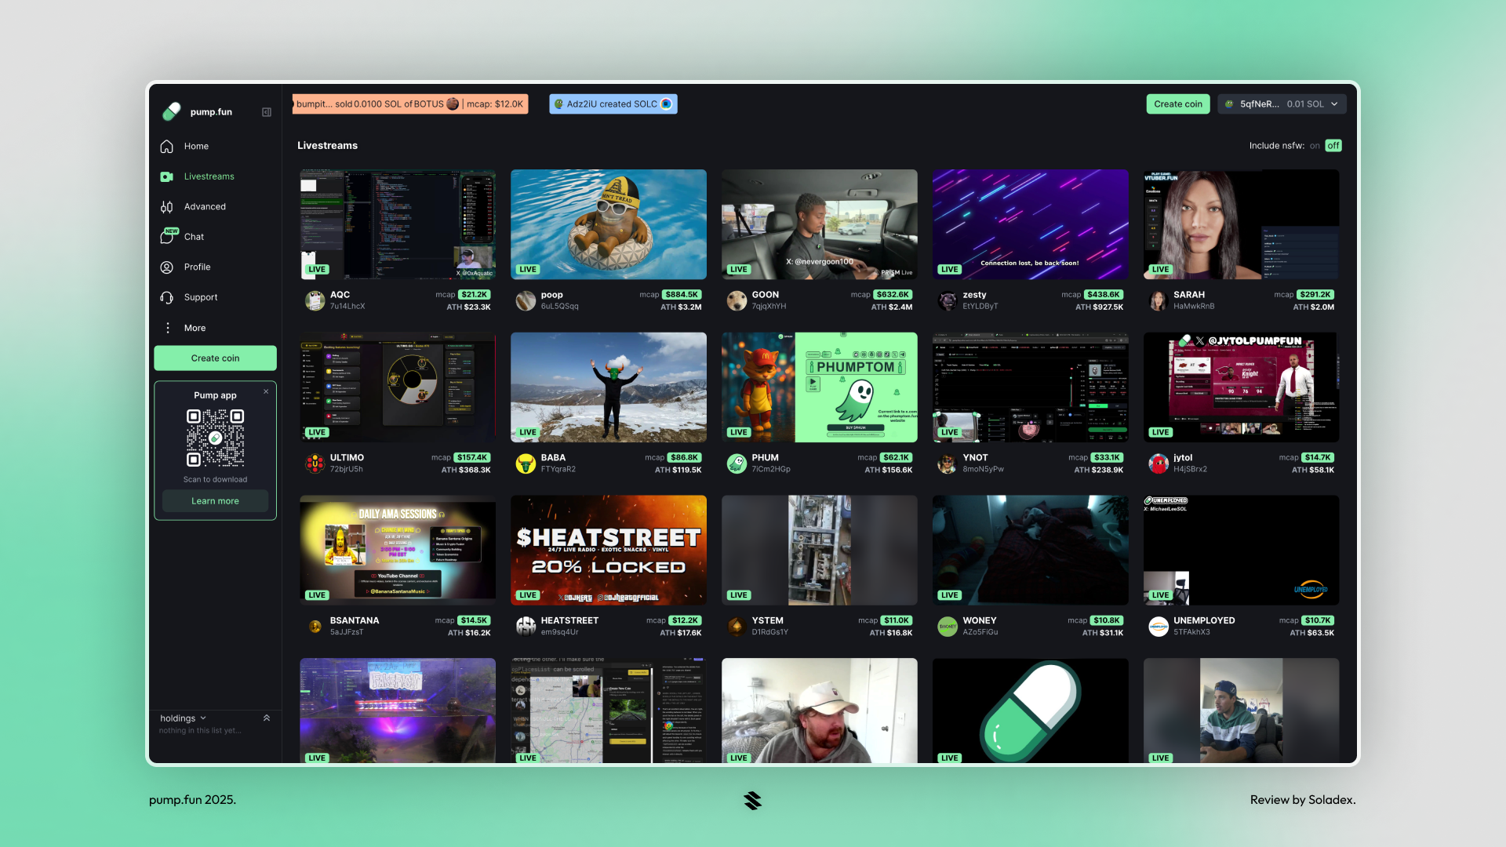The image size is (1506, 847).
Task: Open the JYTOLPUMPFUN livestream thumbnail
Action: [x=1241, y=387]
